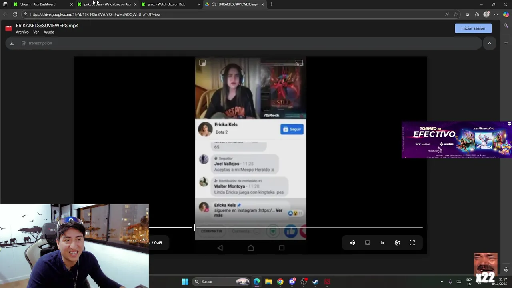This screenshot has width=512, height=288.
Task: Open the Ver menu
Action: [x=36, y=32]
